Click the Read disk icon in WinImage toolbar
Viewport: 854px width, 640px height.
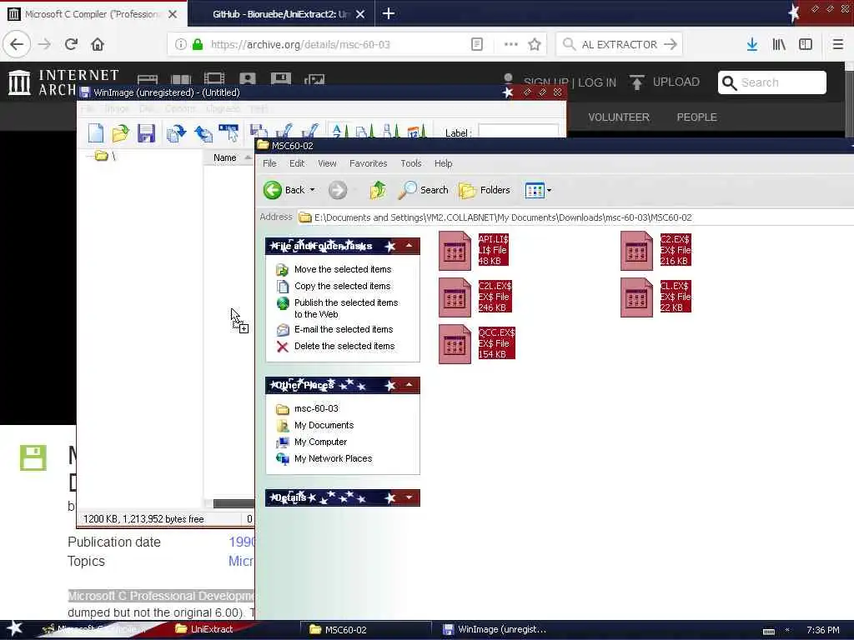point(176,132)
